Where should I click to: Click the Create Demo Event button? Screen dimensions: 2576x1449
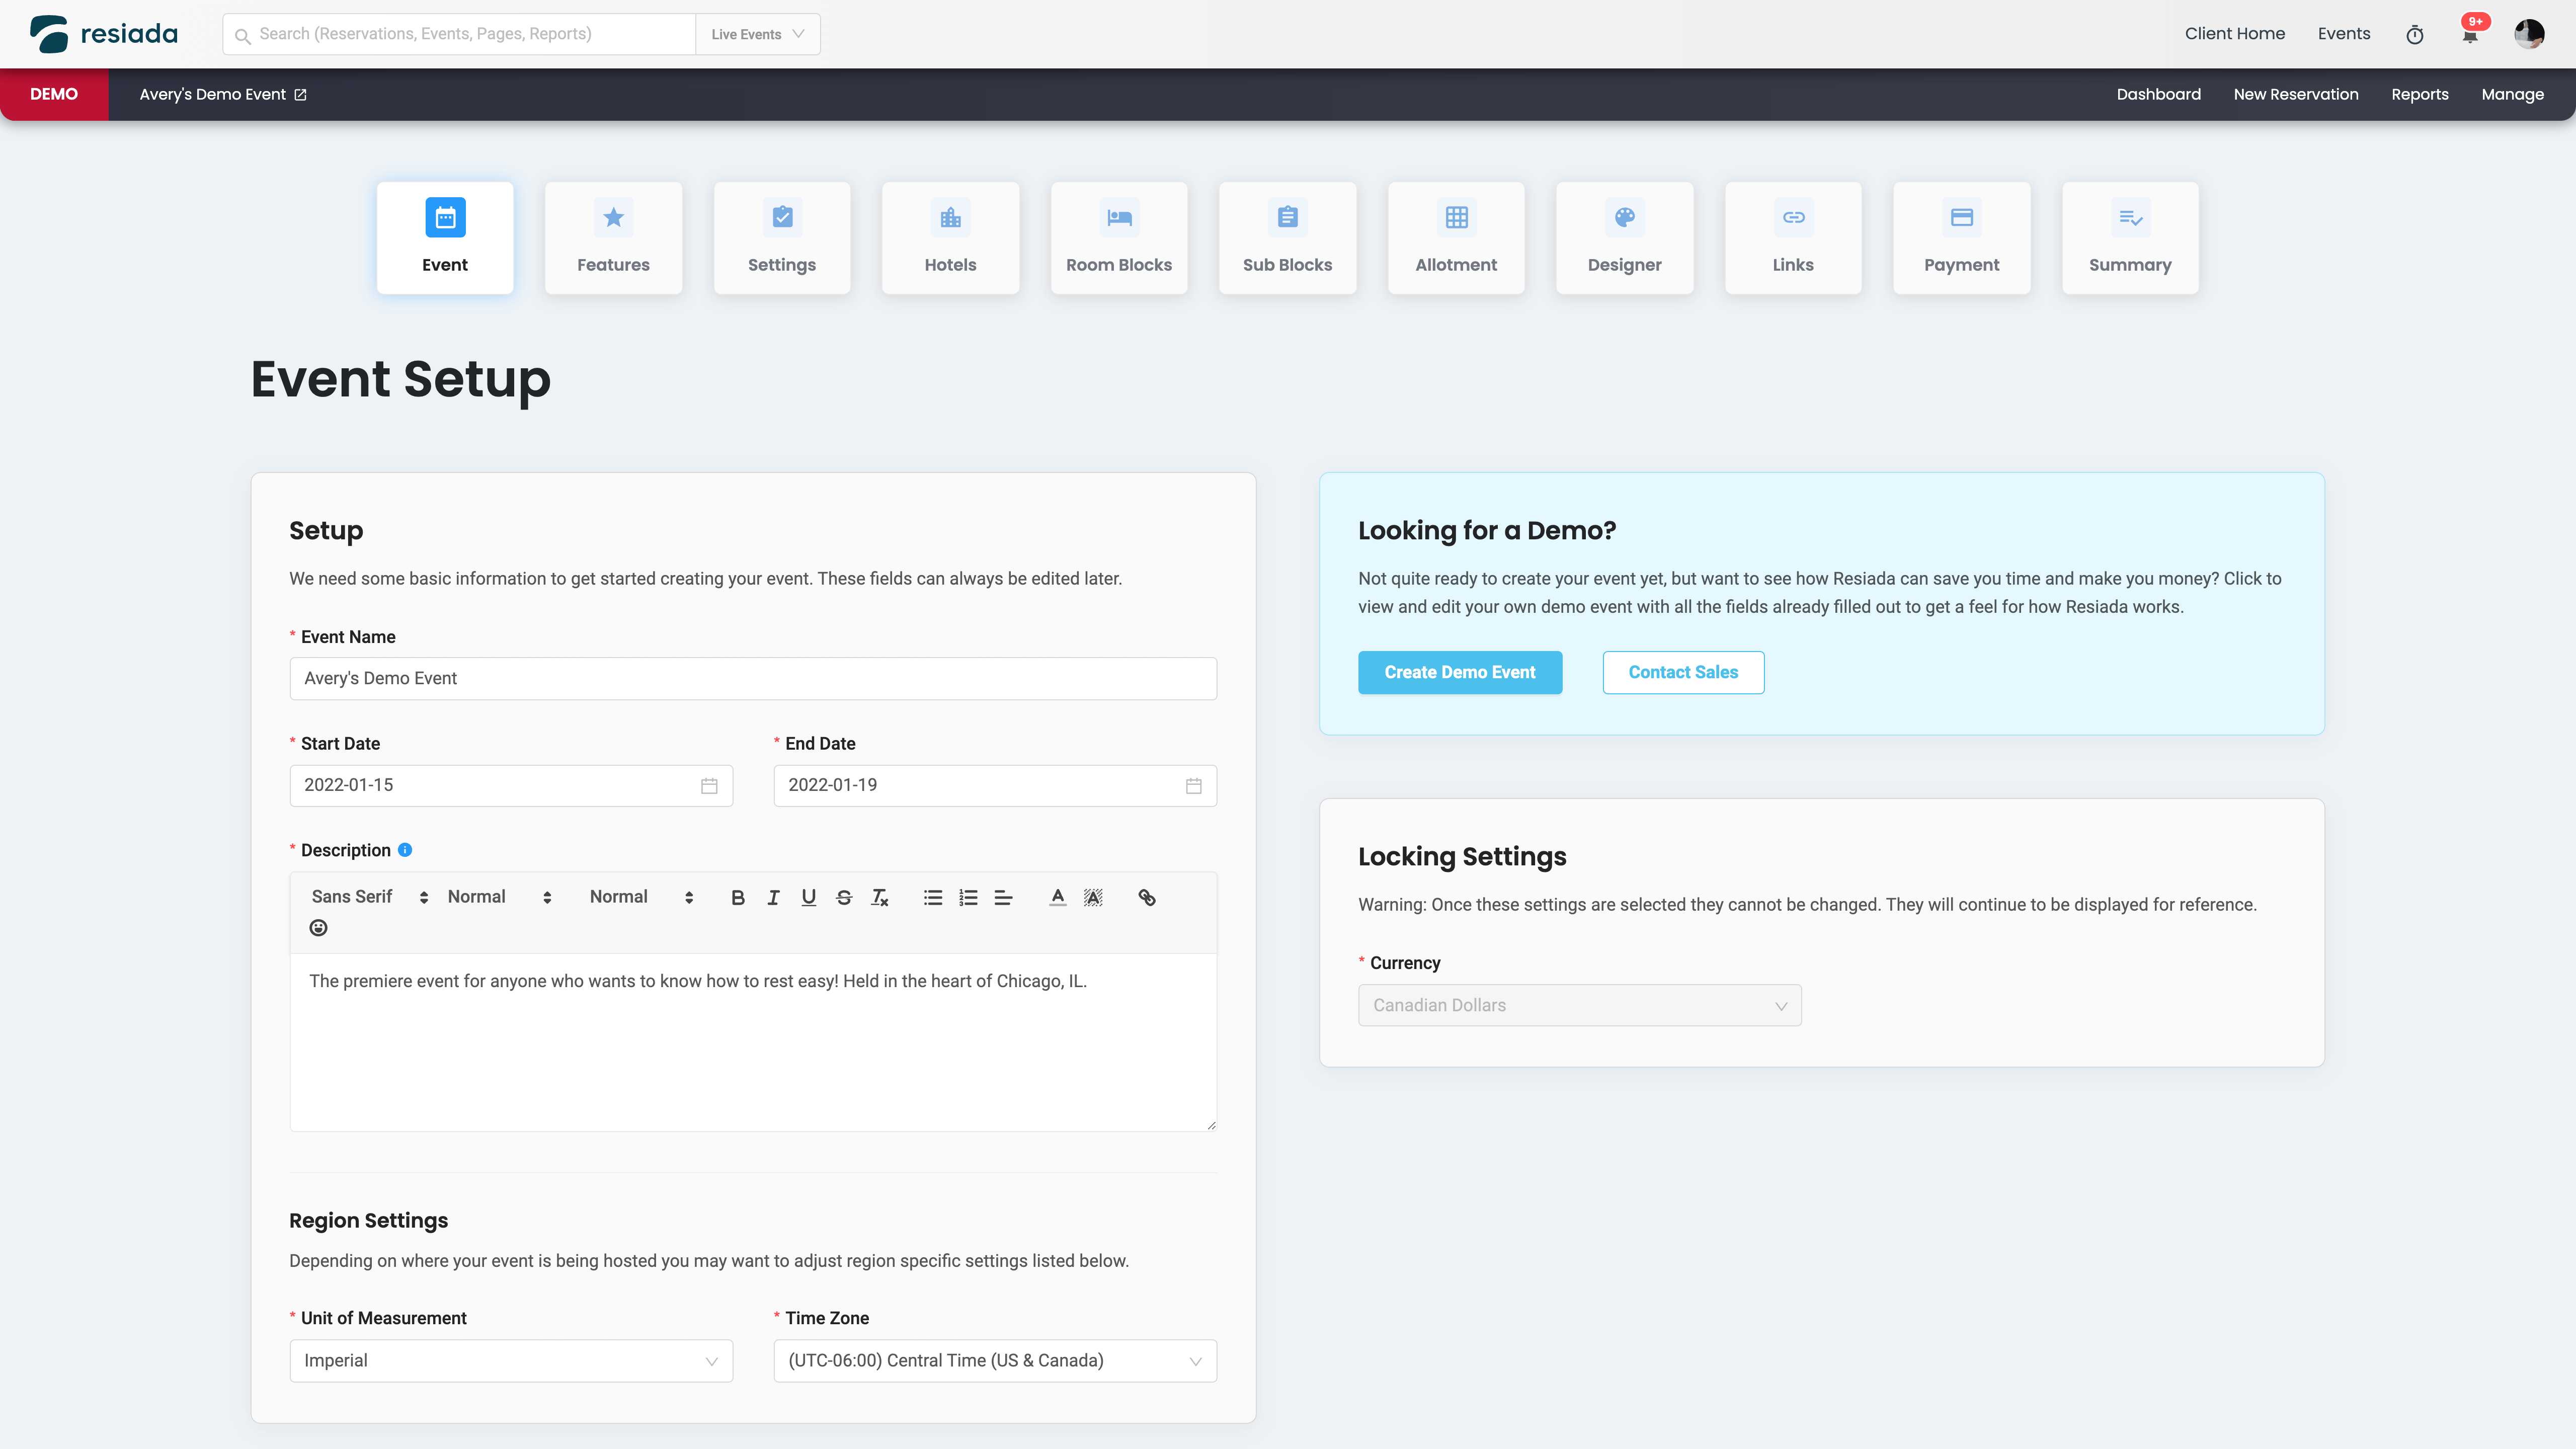click(x=1459, y=672)
